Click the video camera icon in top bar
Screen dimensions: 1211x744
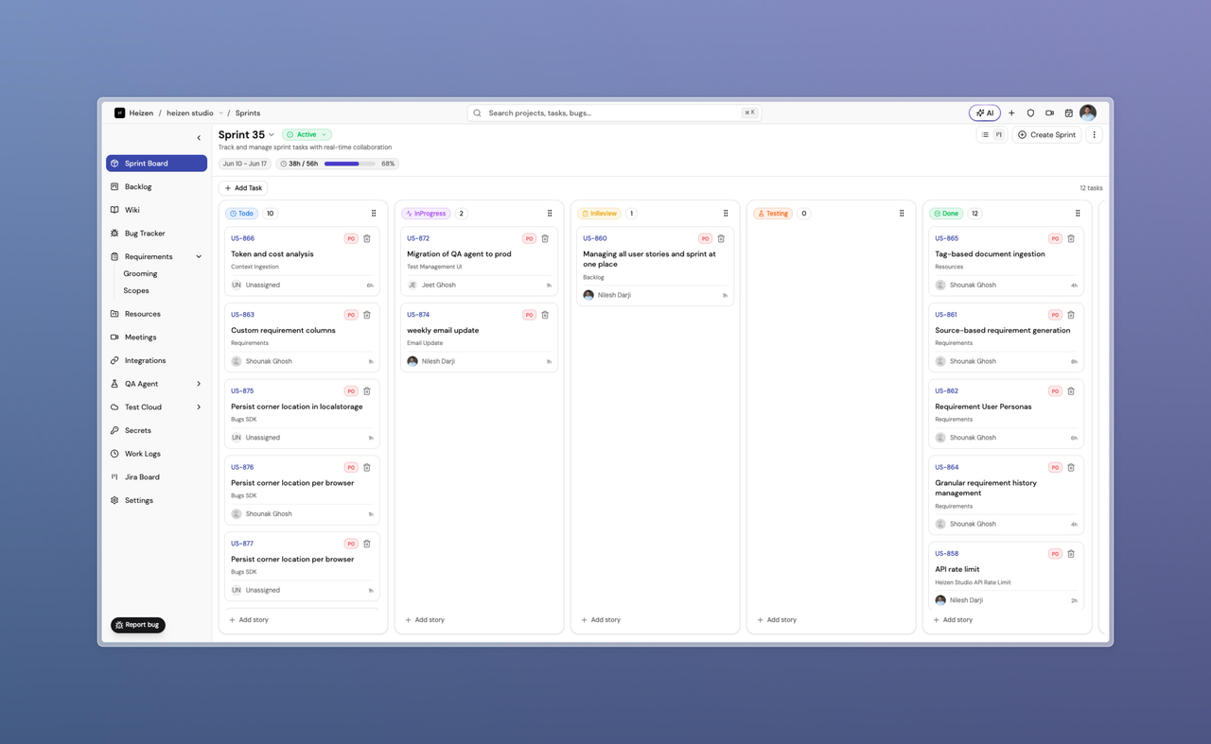(1049, 112)
